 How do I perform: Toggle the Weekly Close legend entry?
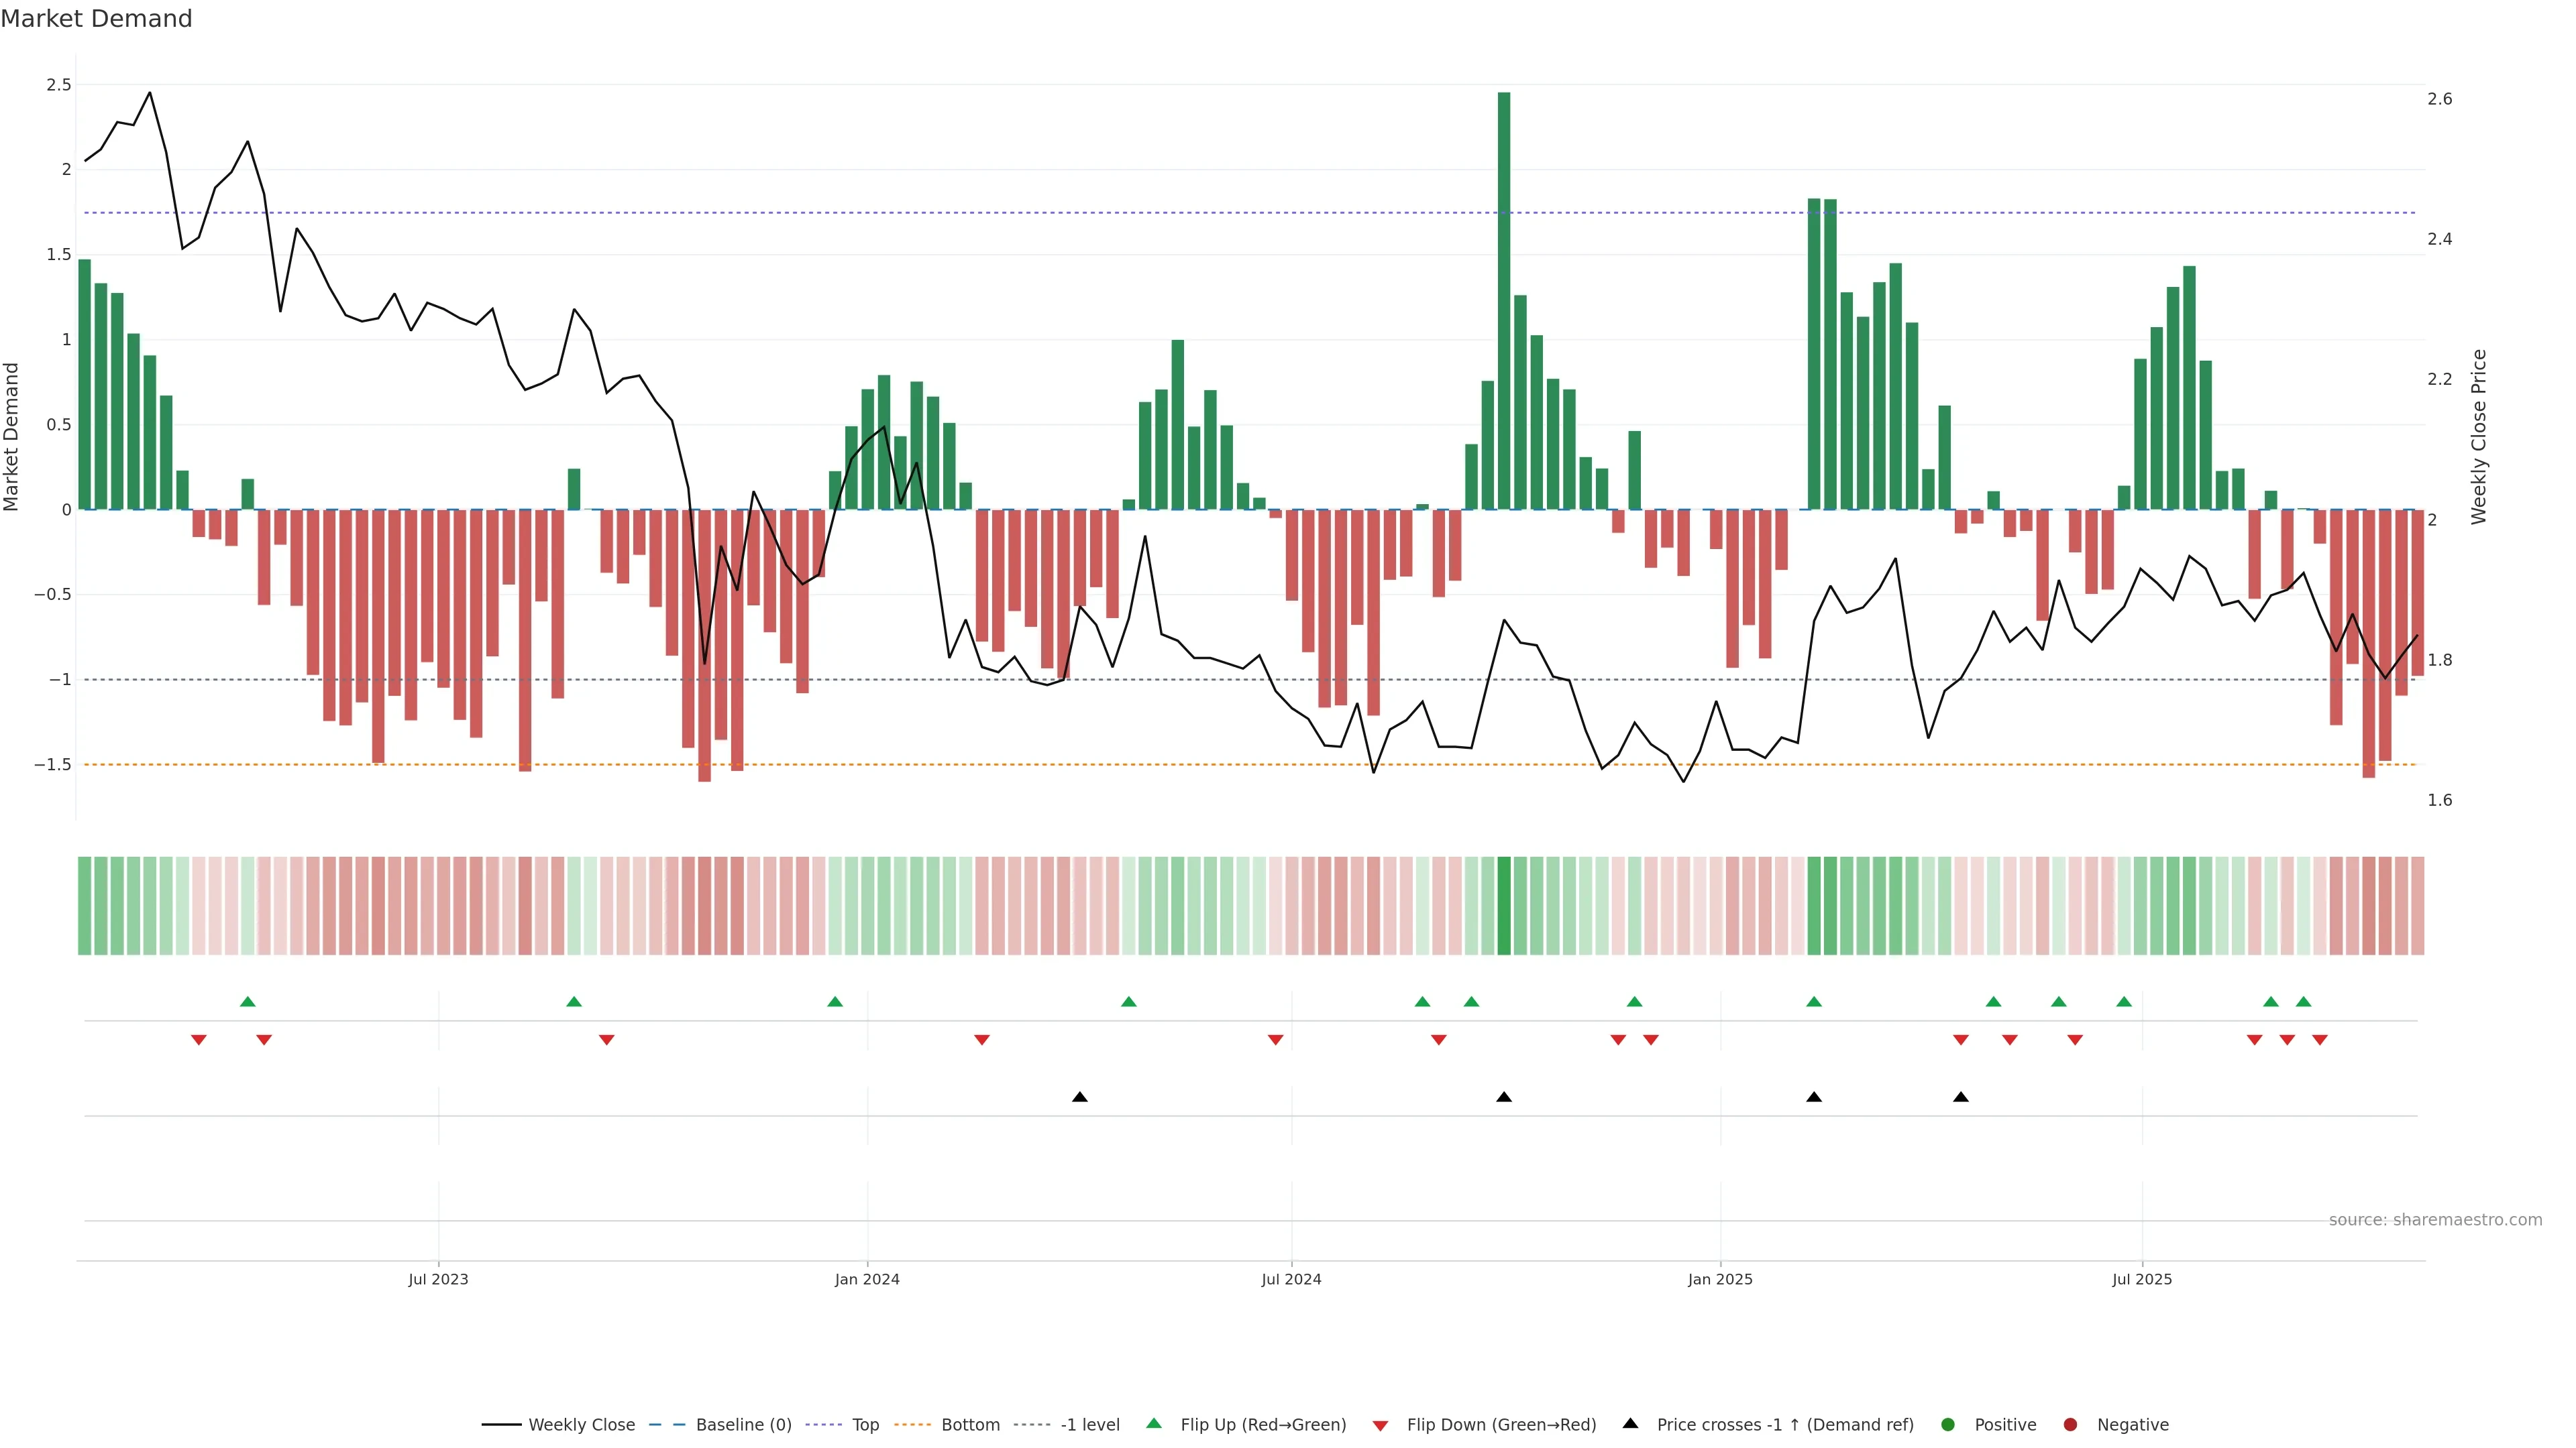coord(581,1425)
